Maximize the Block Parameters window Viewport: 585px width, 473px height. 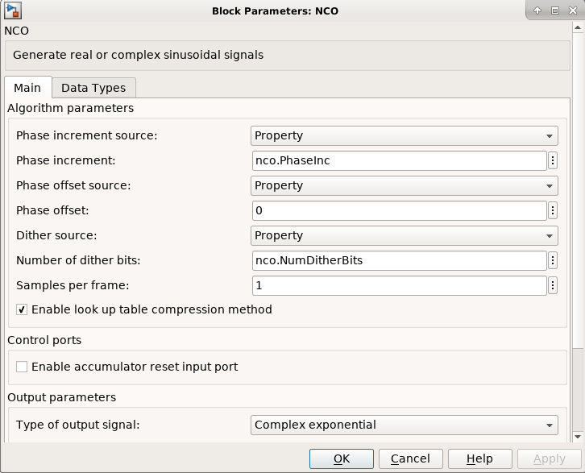tap(555, 10)
